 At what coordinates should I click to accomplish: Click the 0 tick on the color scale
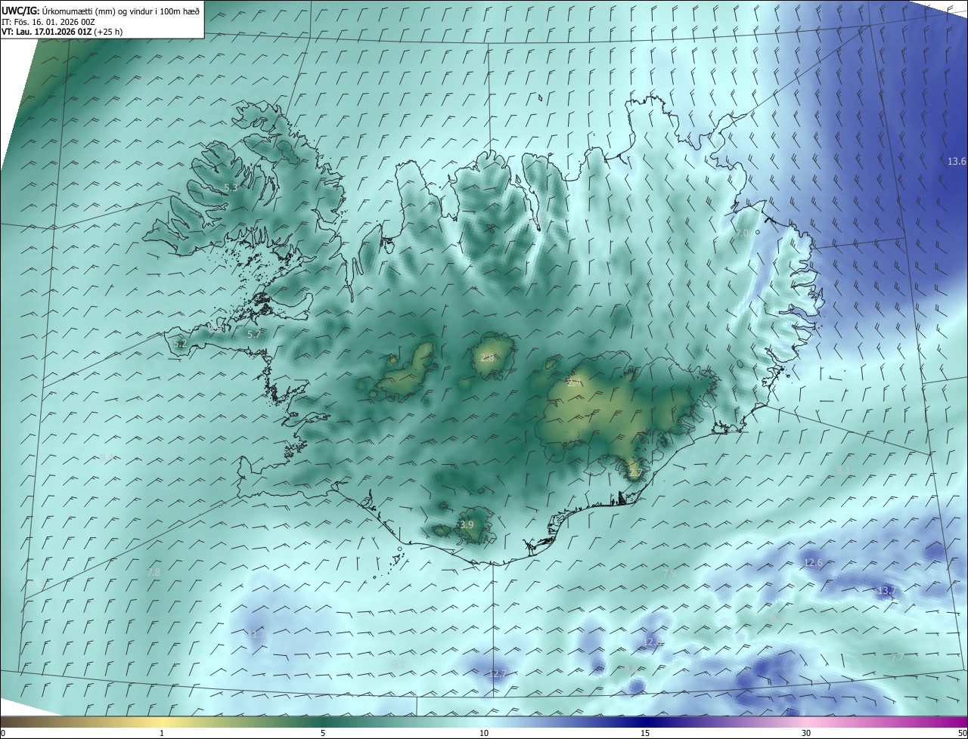coord(3,733)
